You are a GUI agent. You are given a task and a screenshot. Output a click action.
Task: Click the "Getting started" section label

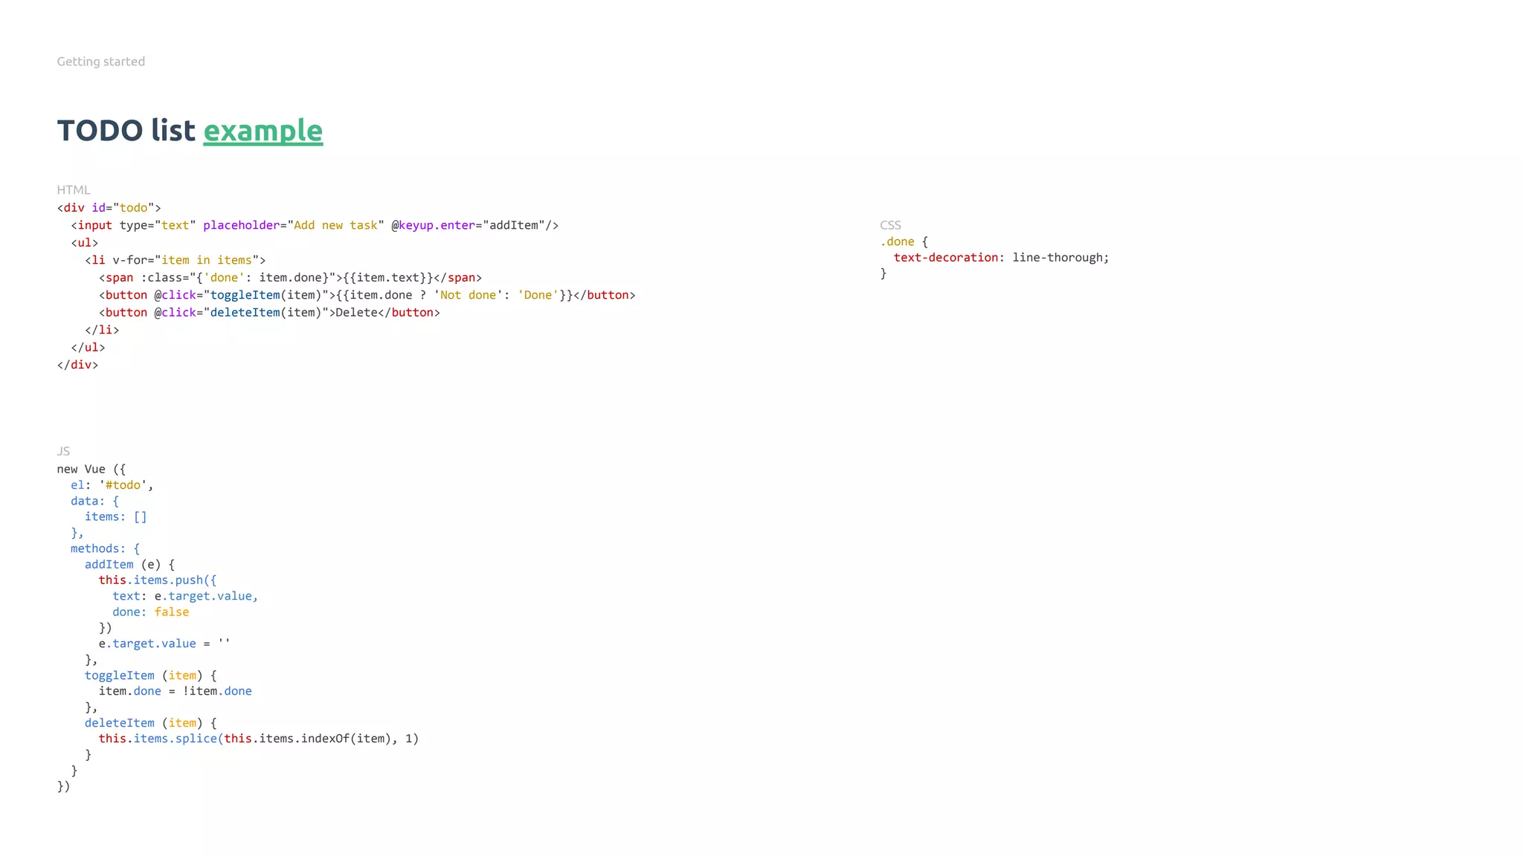[100, 62]
